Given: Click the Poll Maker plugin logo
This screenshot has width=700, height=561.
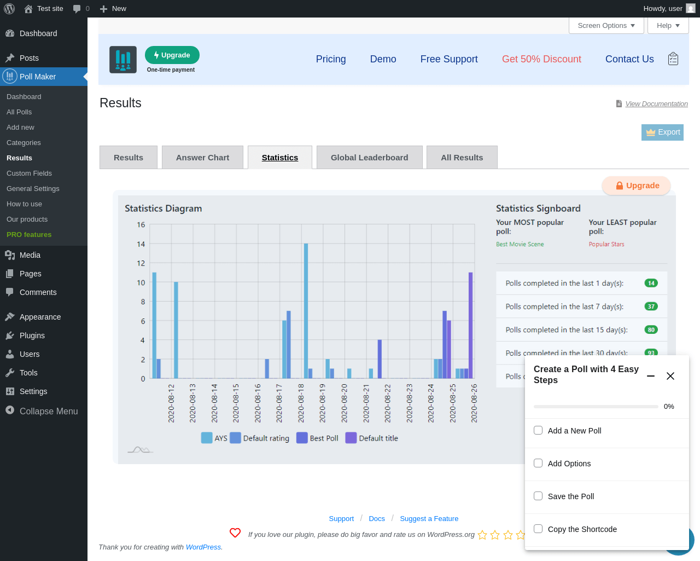Looking at the screenshot, I should 123,60.
